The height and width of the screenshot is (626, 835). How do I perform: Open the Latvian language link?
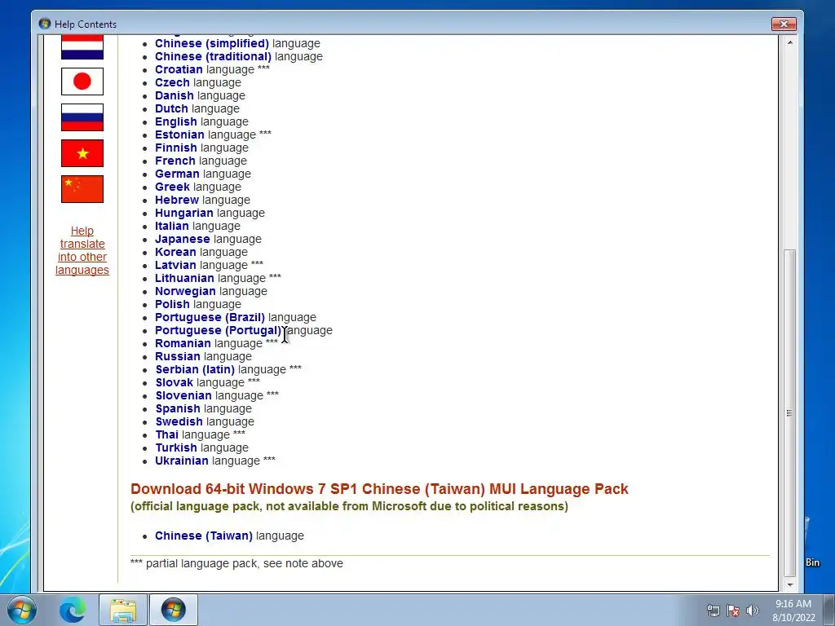coord(176,265)
